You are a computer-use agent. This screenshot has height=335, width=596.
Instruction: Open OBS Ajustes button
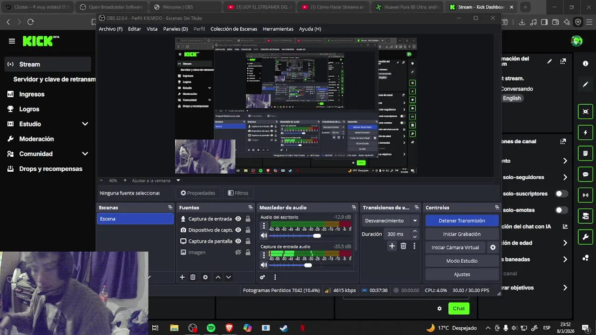[462, 275]
